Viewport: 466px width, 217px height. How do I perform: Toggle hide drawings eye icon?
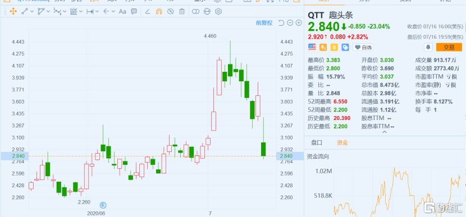point(170,12)
